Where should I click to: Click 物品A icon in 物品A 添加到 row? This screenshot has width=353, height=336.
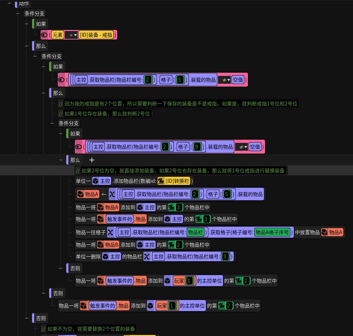100,207
